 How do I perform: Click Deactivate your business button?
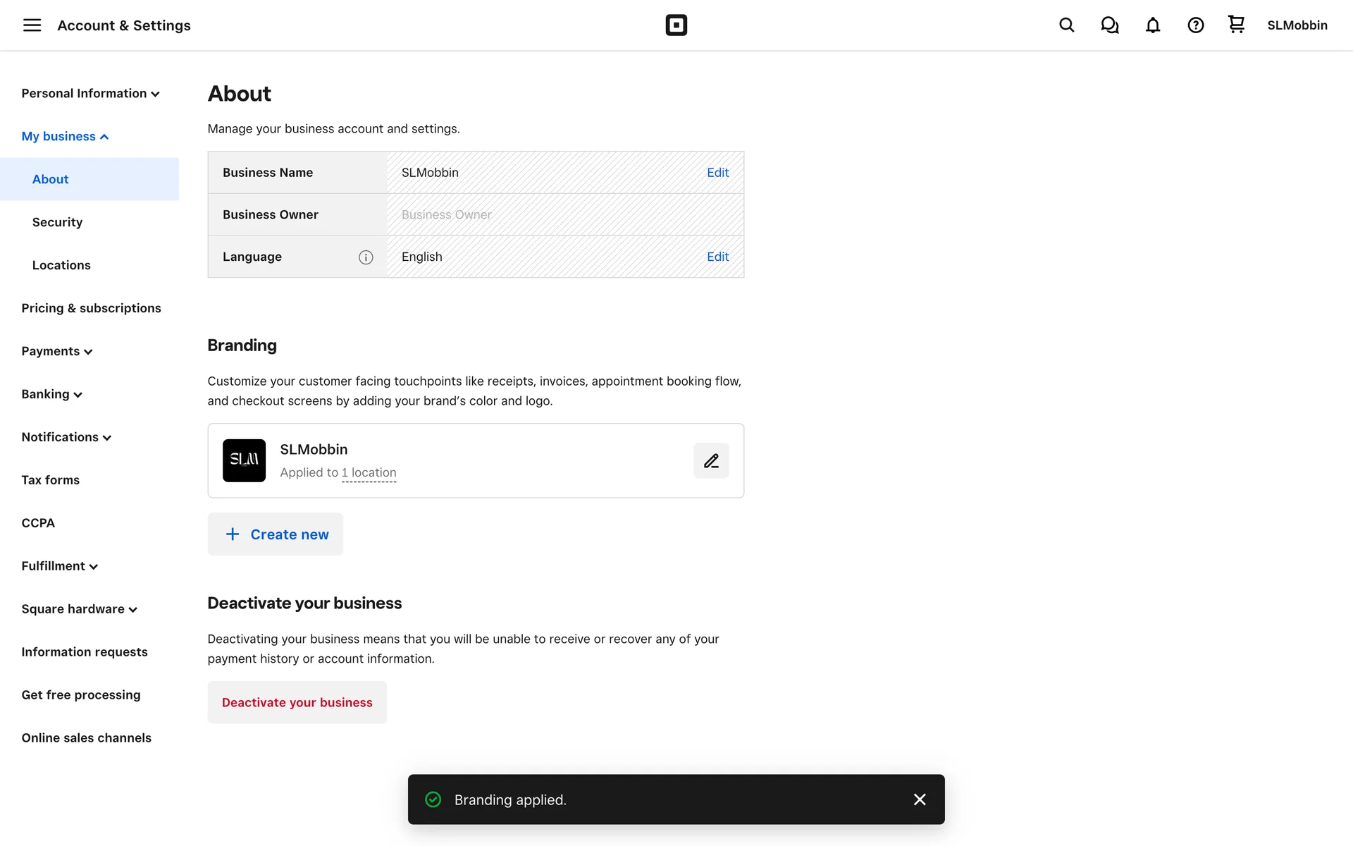[297, 702]
